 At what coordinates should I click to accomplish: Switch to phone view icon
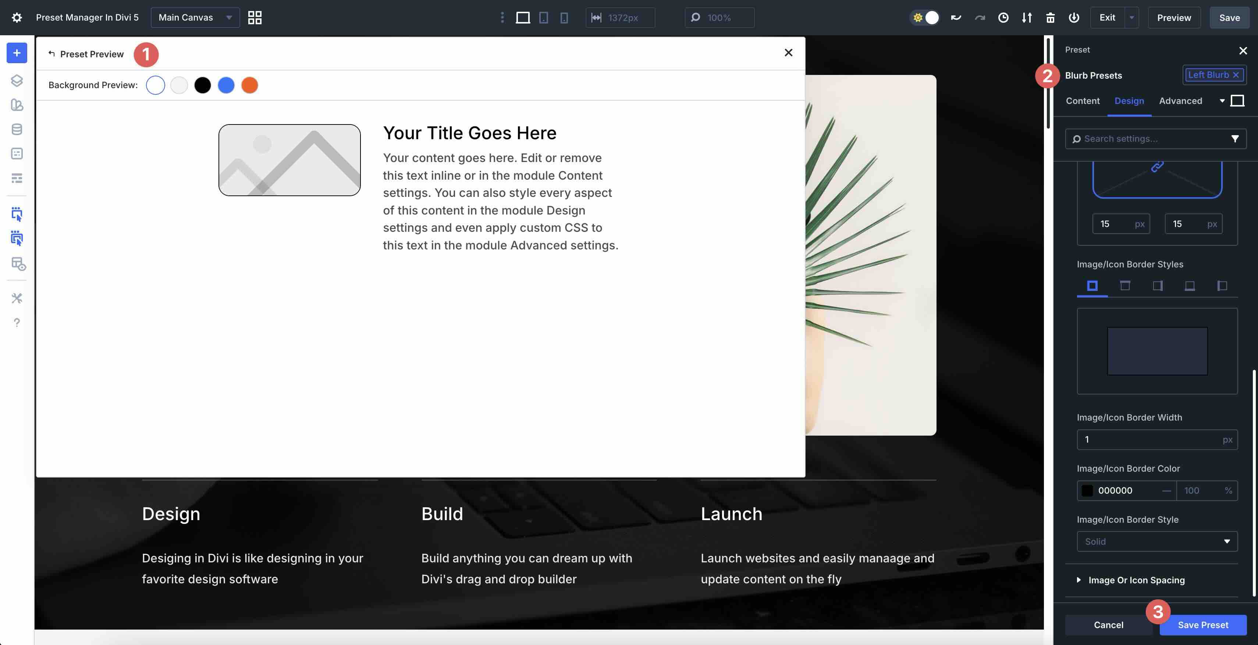564,18
